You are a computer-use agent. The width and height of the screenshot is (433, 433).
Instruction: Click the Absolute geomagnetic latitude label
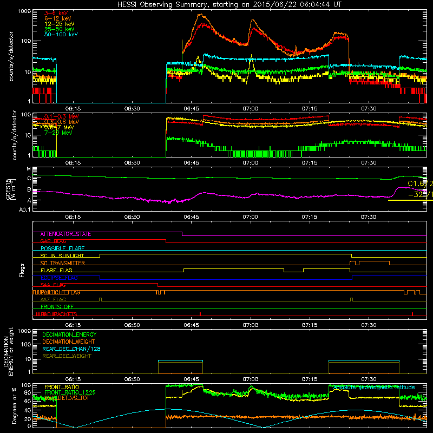point(374,387)
